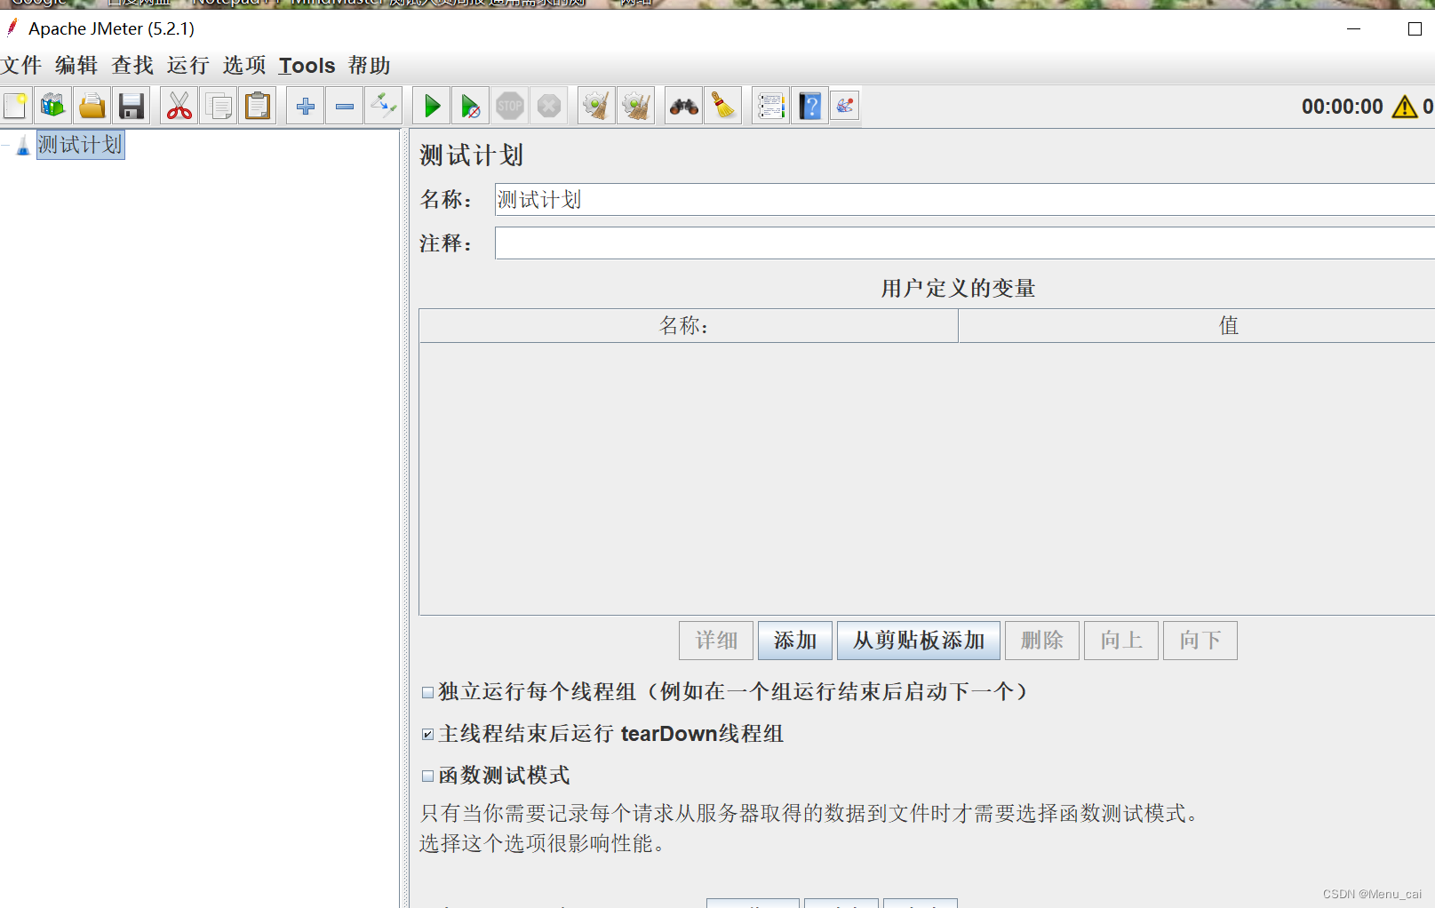Screen dimensions: 1435x908
Task: Click the 向下 button
Action: [x=1200, y=641]
